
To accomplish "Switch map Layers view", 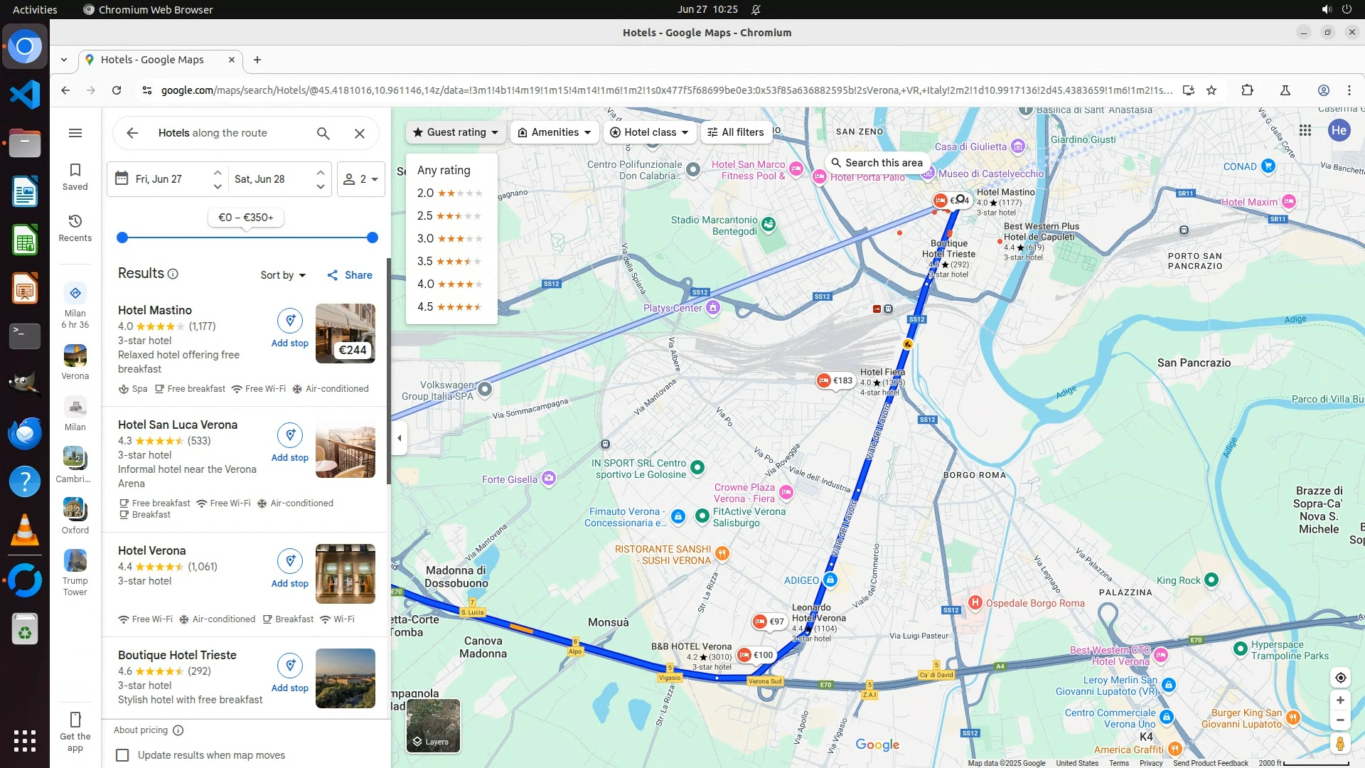I will (x=433, y=725).
